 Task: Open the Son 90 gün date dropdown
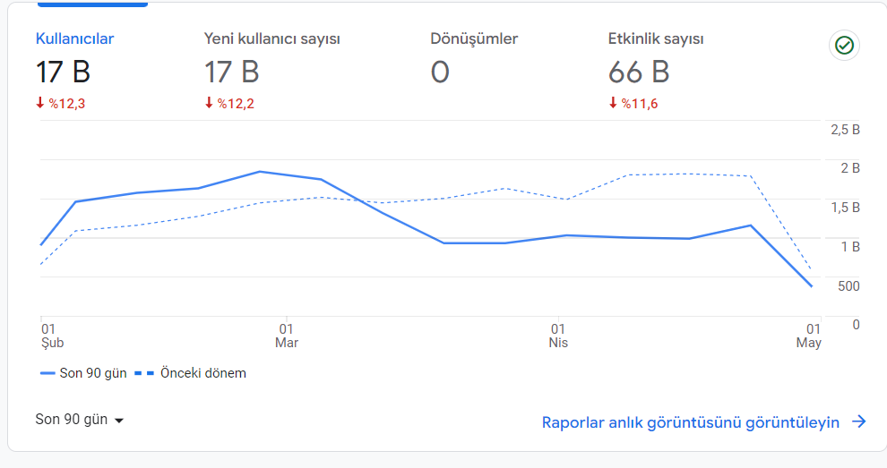coord(79,420)
